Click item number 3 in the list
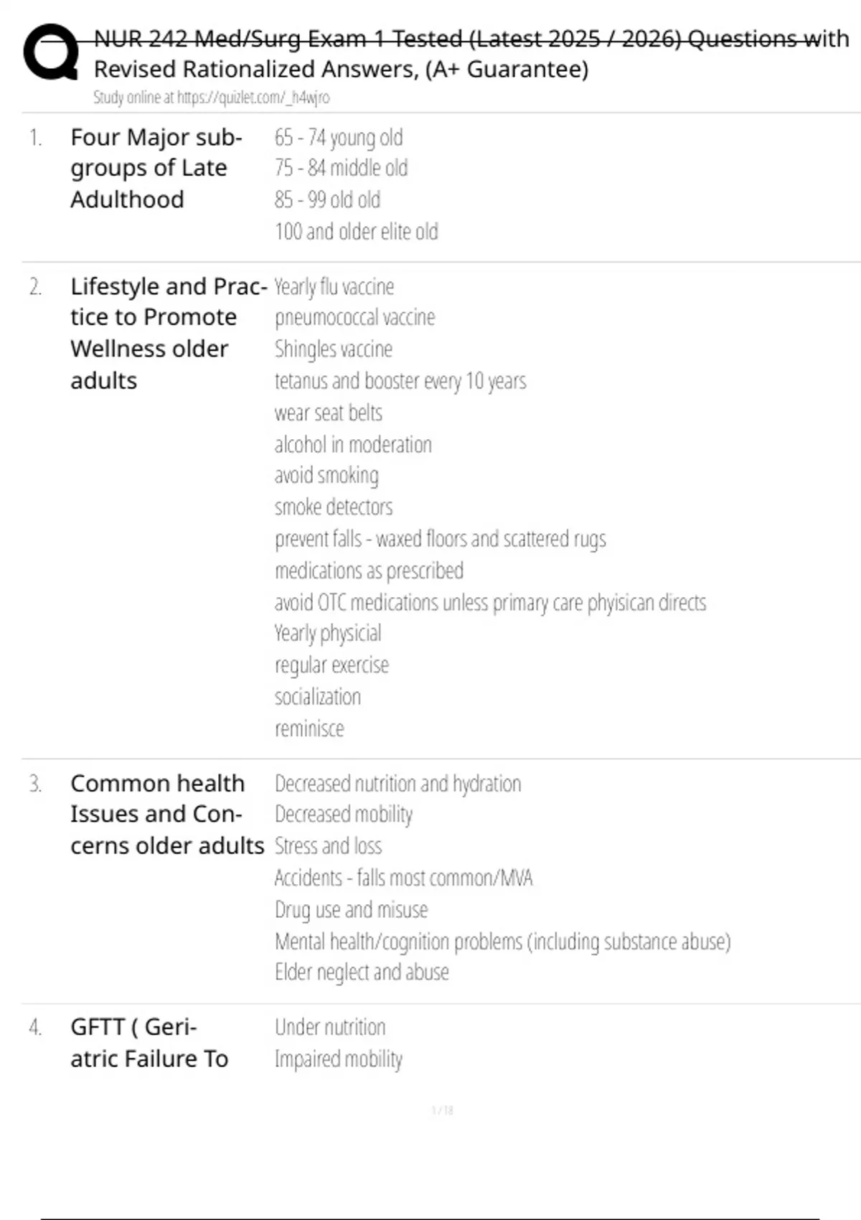 [x=35, y=784]
